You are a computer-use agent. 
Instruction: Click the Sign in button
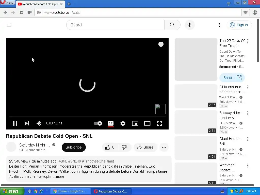pos(239,25)
